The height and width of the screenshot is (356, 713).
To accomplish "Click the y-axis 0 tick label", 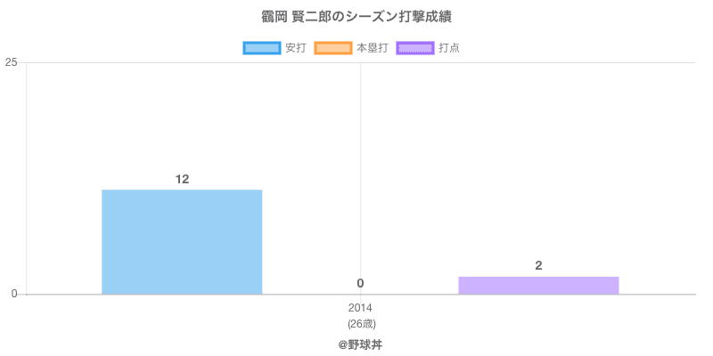I will click(13, 295).
